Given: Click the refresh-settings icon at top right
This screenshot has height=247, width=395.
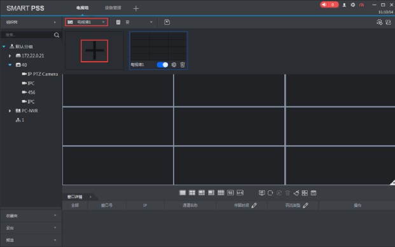Looking at the screenshot, I should (x=379, y=22).
